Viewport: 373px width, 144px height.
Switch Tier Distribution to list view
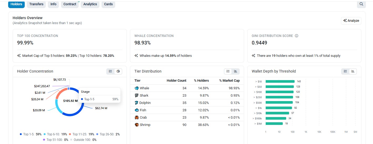[x=228, y=71]
